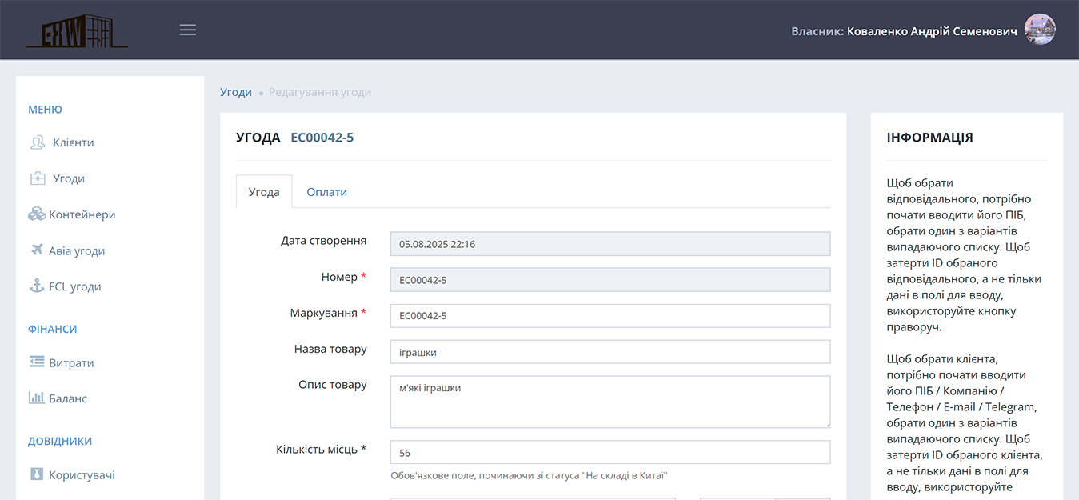This screenshot has width=1079, height=500.
Task: Click the Контейнери boxes icon
Action: click(37, 214)
